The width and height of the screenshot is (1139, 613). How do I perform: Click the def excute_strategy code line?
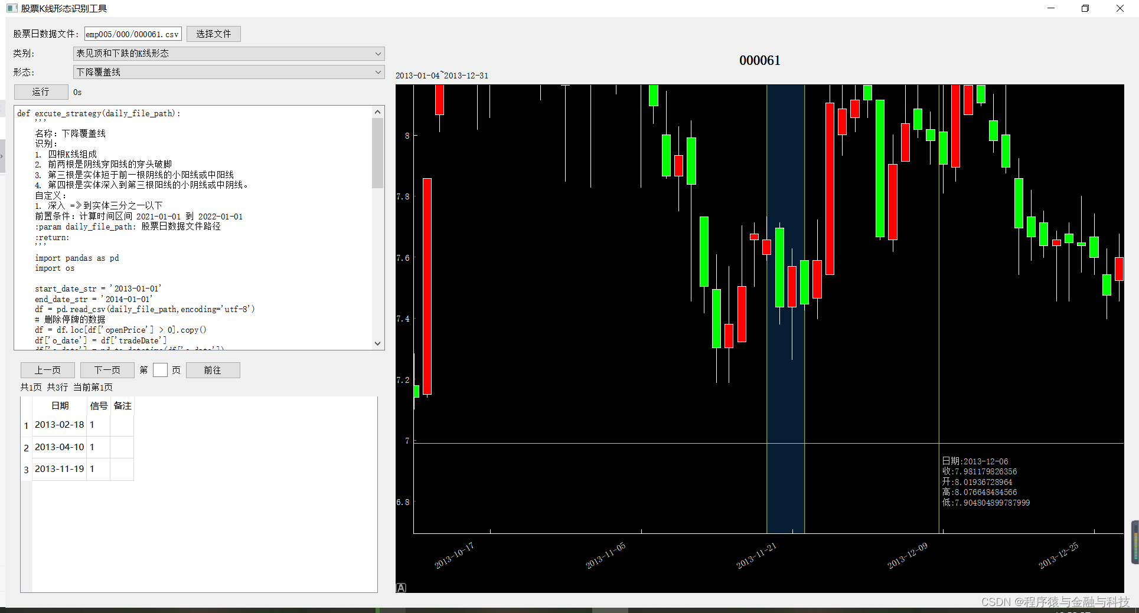click(x=99, y=113)
